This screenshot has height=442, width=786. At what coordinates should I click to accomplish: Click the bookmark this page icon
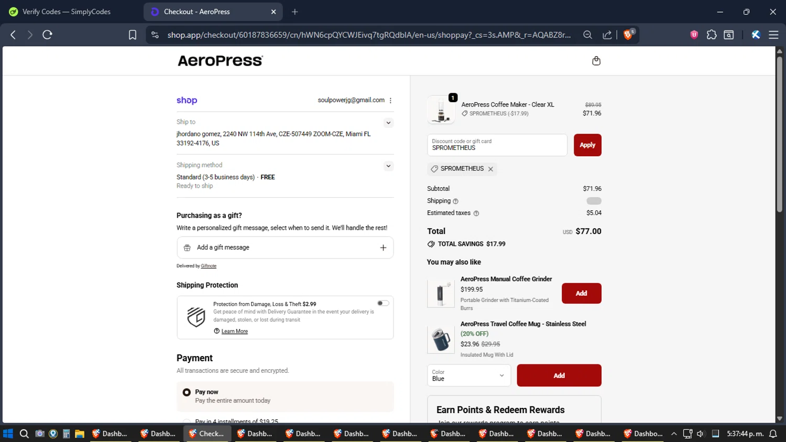point(133,35)
